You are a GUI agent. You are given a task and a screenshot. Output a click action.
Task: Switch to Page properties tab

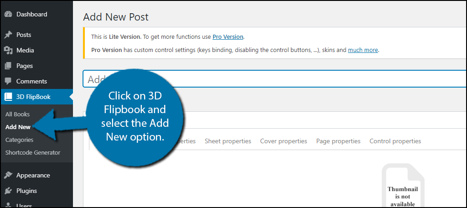338,141
